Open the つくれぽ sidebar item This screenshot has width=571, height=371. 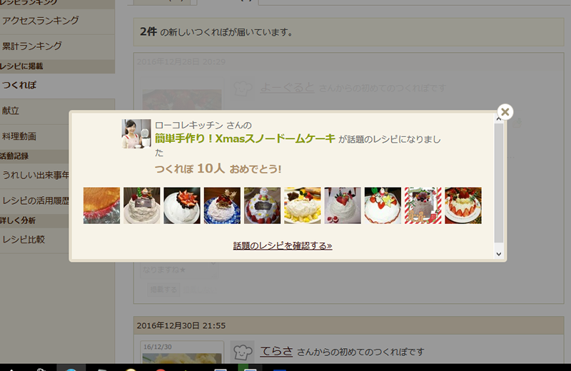(19, 85)
